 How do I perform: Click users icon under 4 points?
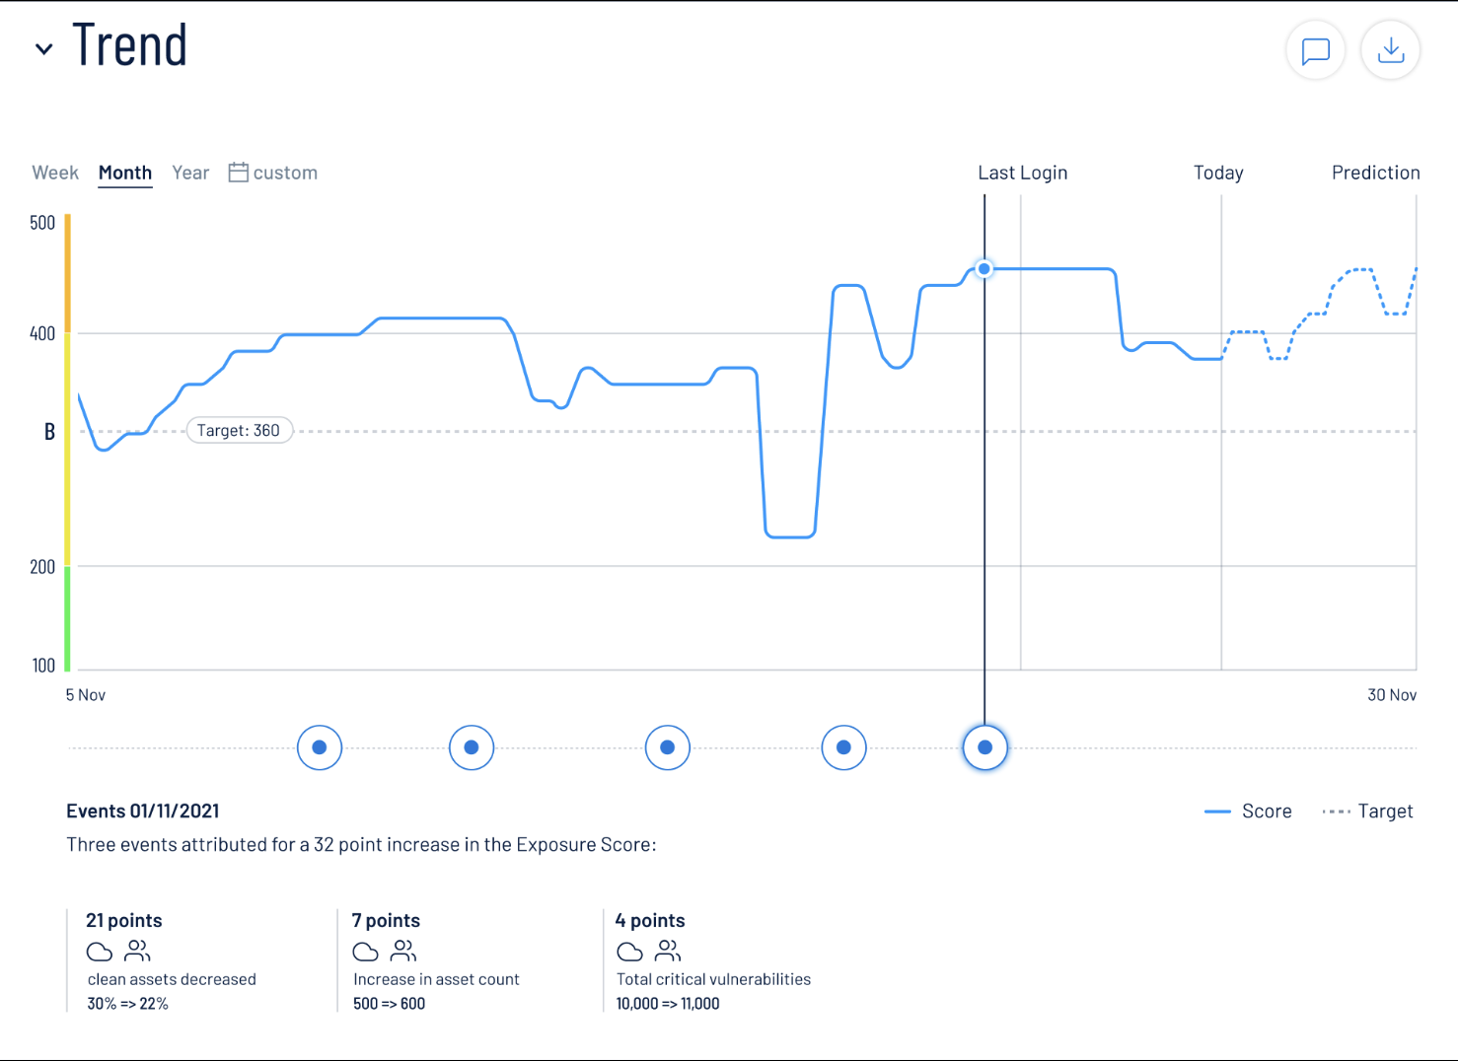668,951
